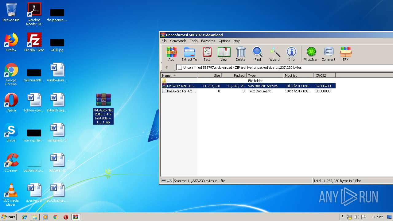Select the KMSAuto Net zip file on desktop

coord(103,109)
